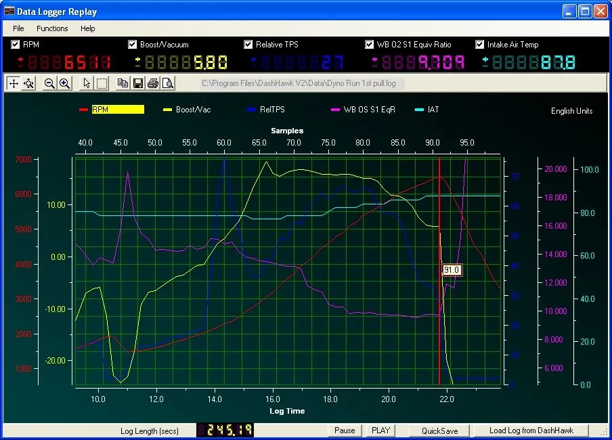Click the Copy to clipboard icon
This screenshot has height=440, width=612.
coord(123,83)
